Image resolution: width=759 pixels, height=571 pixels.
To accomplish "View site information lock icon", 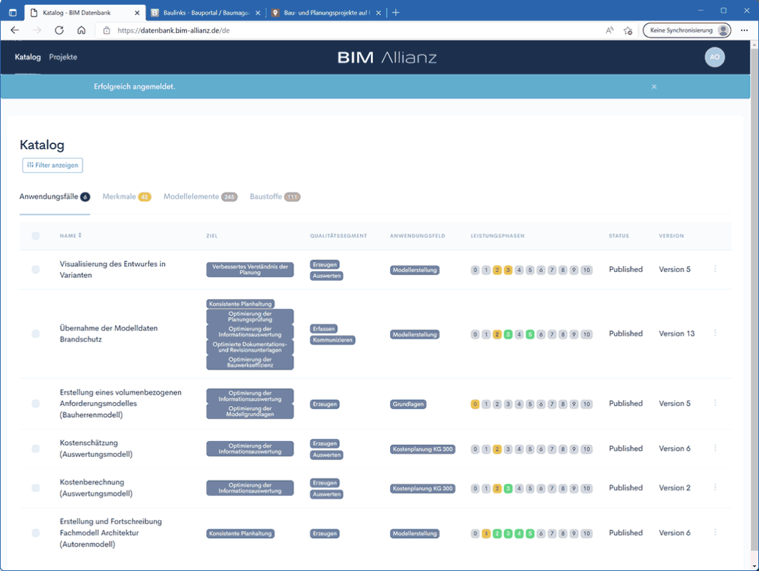I will pyautogui.click(x=107, y=31).
